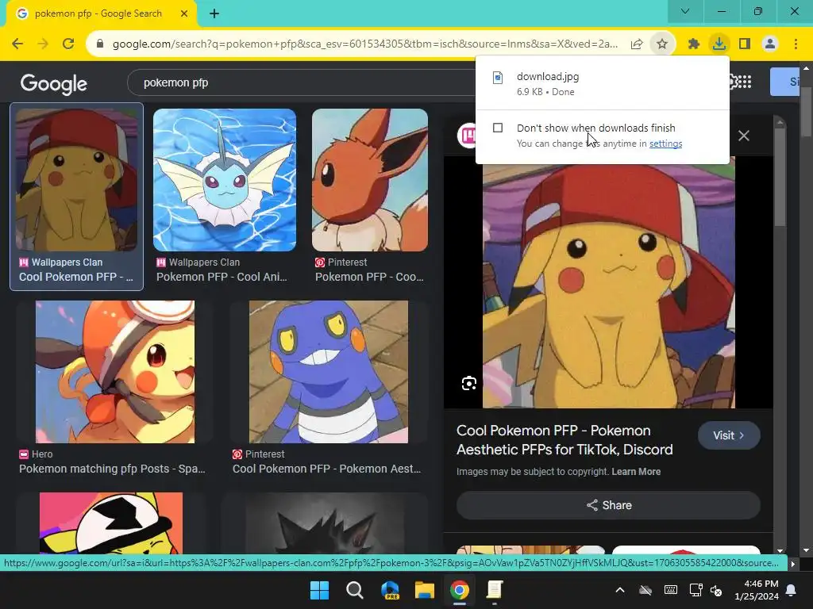813x609 pixels.
Task: Select the Vaporeon thumbnail
Action: [x=225, y=180]
